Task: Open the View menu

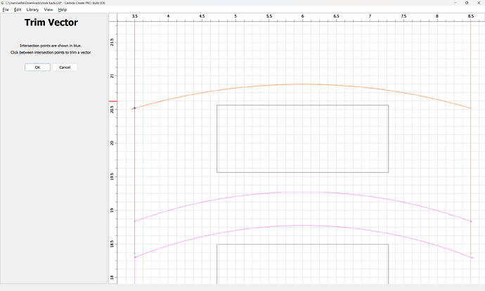Action: pyautogui.click(x=48, y=10)
